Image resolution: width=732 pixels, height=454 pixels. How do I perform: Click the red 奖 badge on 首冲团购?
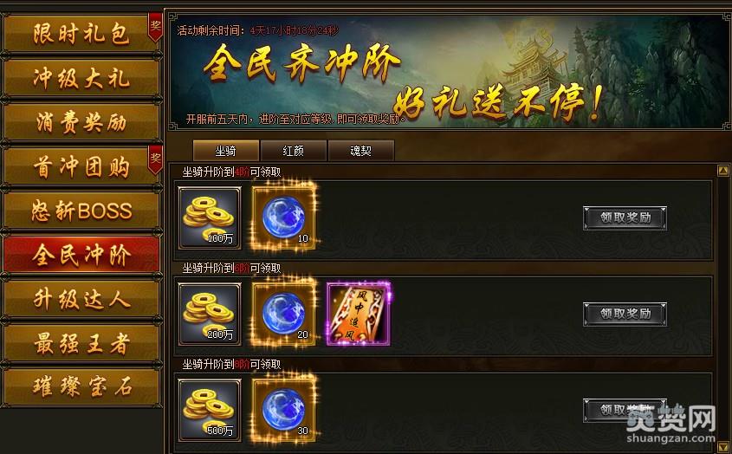[155, 159]
